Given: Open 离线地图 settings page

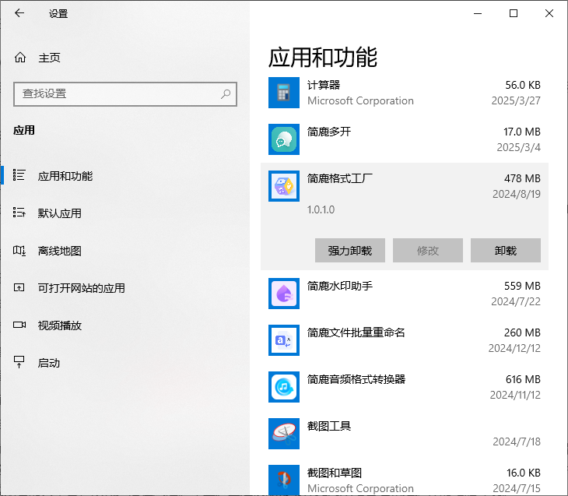Looking at the screenshot, I should [59, 251].
